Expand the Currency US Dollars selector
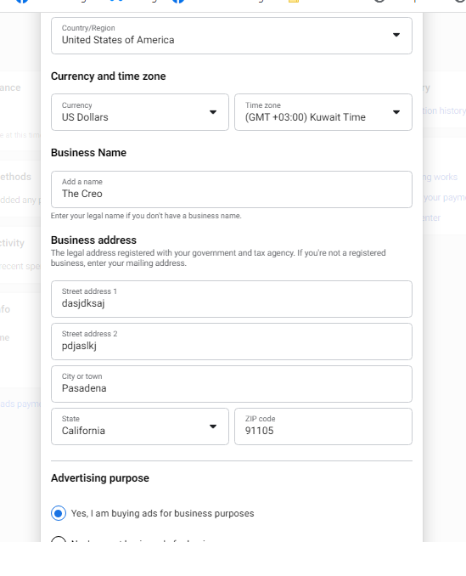The image size is (466, 576). [x=140, y=112]
